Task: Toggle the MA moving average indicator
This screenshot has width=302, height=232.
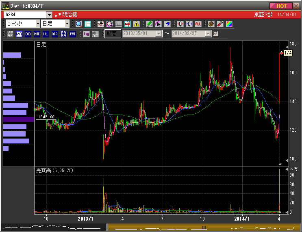Action: coord(19,34)
